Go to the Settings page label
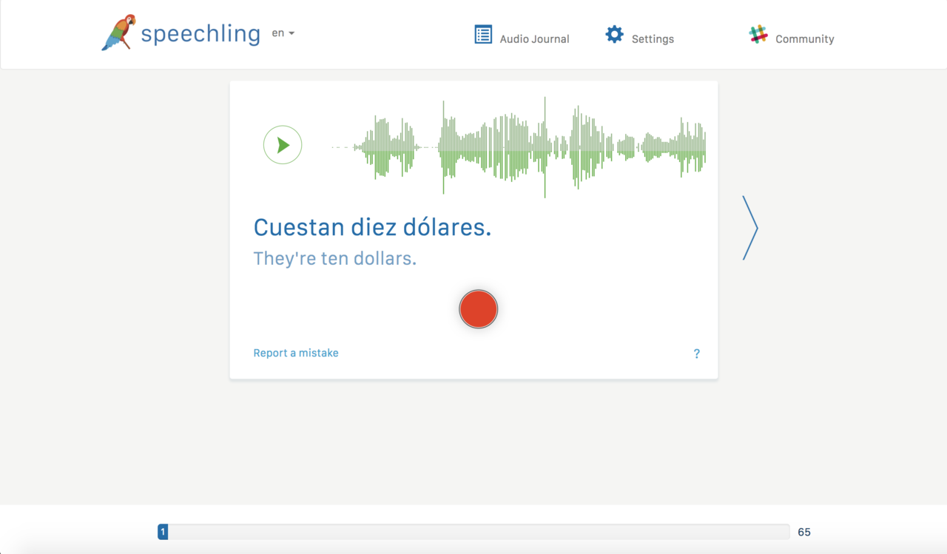Image resolution: width=947 pixels, height=554 pixels. coord(653,39)
